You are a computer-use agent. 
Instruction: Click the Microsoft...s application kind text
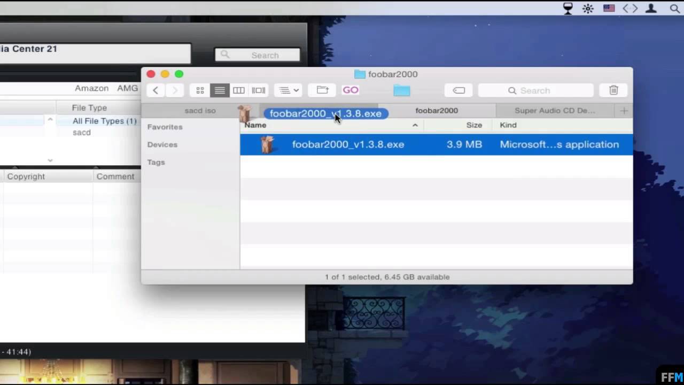(559, 144)
